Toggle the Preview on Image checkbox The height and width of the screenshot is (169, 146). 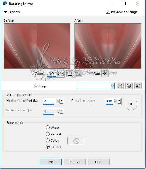click(108, 12)
